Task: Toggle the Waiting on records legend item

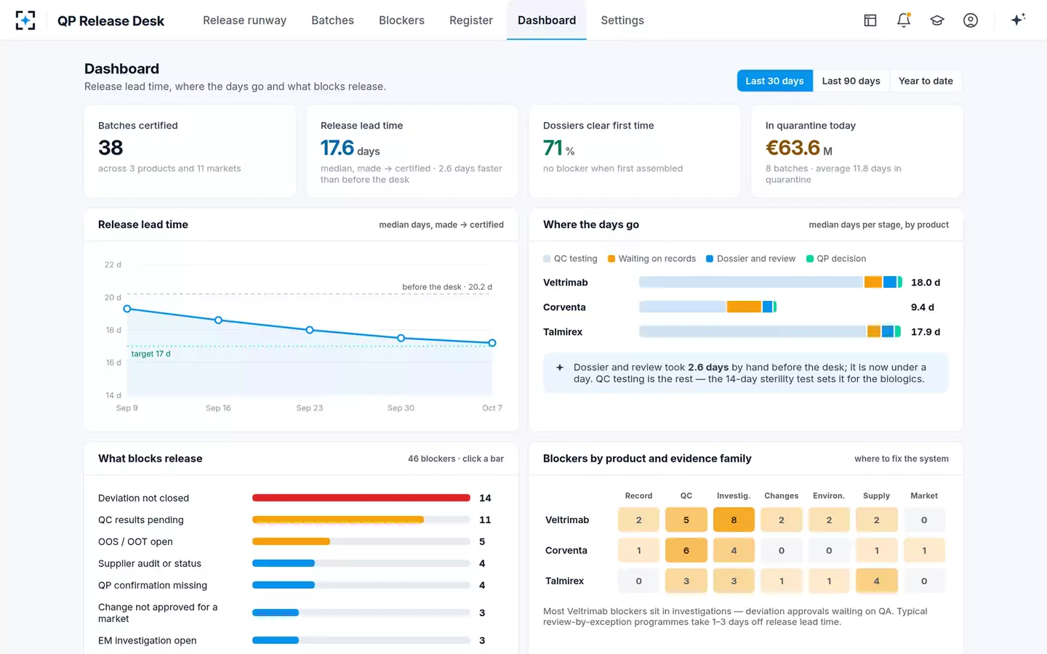Action: tap(652, 259)
